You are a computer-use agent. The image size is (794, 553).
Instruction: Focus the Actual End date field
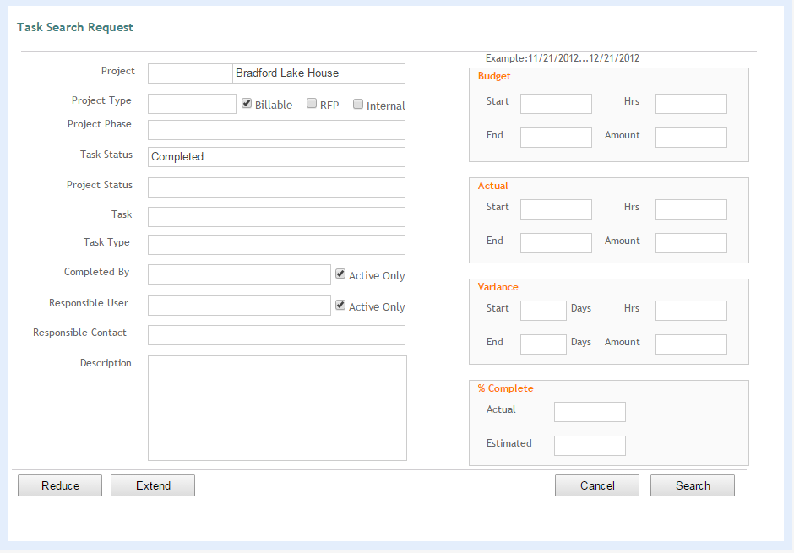[x=556, y=243]
